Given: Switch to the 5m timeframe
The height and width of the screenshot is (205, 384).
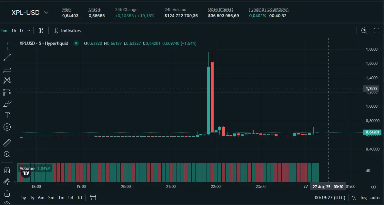Looking at the screenshot, I should pos(5,31).
